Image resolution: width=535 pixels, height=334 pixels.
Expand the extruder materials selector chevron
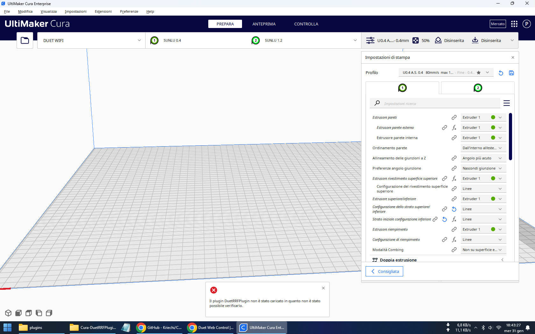[355, 40]
